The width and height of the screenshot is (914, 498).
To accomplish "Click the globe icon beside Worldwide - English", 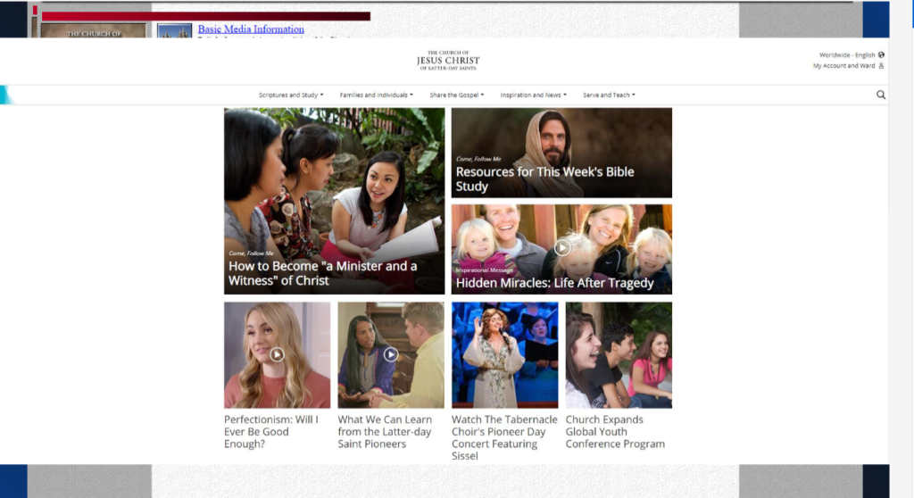I will [x=881, y=55].
